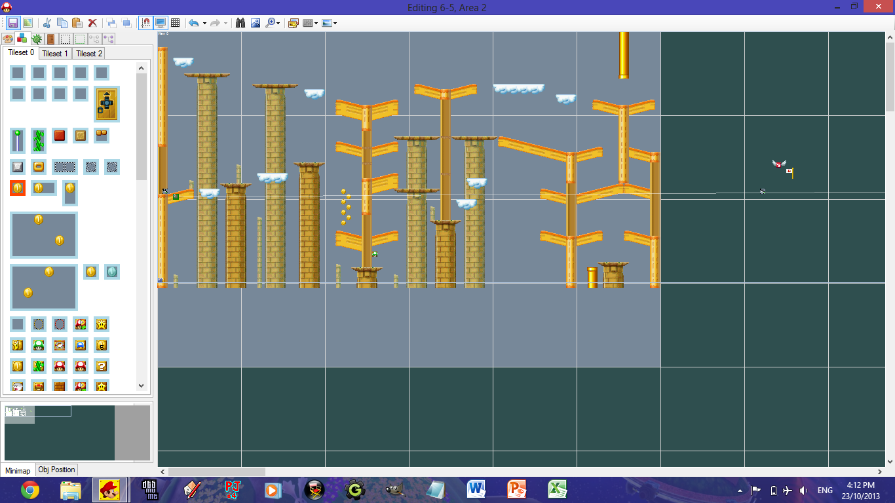Choose the brick block tile
Image resolution: width=895 pixels, height=503 pixels.
point(60,386)
